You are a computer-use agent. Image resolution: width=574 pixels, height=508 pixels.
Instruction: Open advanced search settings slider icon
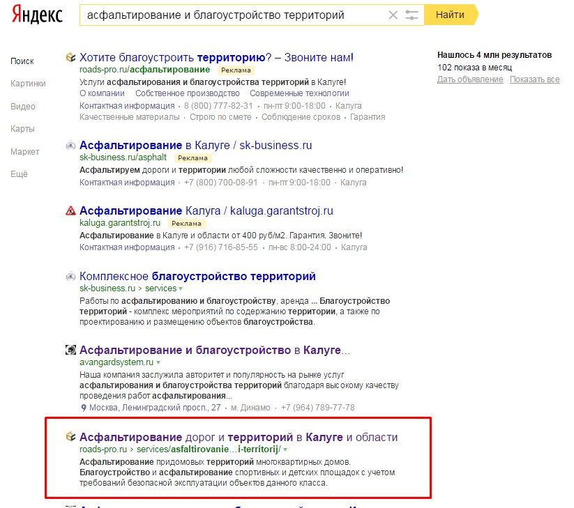(411, 15)
